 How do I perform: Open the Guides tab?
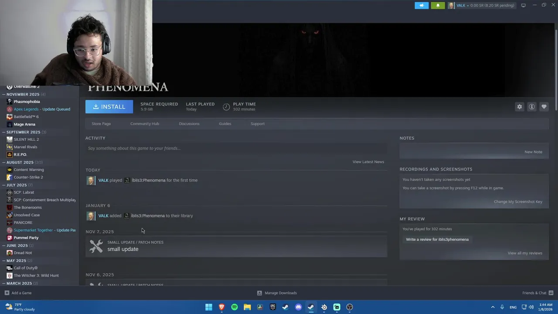225,123
